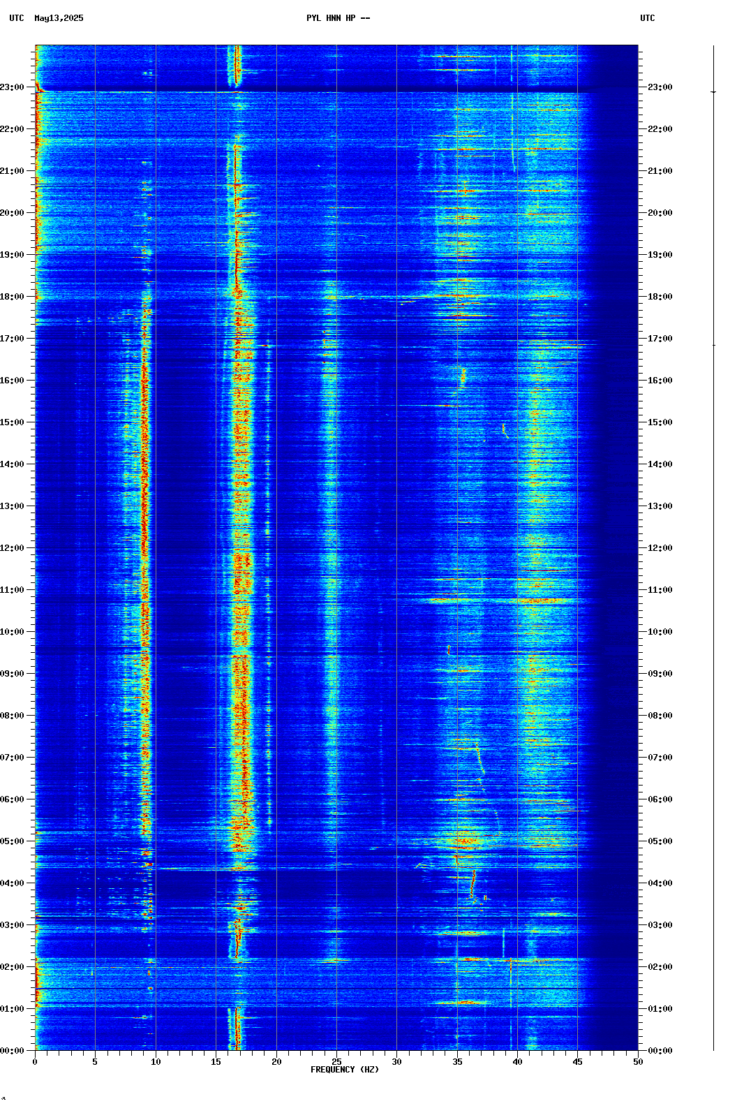Click 01:00 on the right time axis
Viewport: 744px width, 1106px height.
pos(660,1009)
